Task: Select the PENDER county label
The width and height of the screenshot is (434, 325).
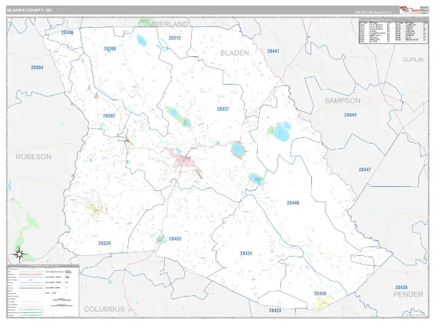Action: [x=408, y=295]
